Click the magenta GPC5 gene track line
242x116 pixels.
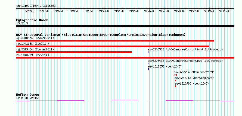125,101
